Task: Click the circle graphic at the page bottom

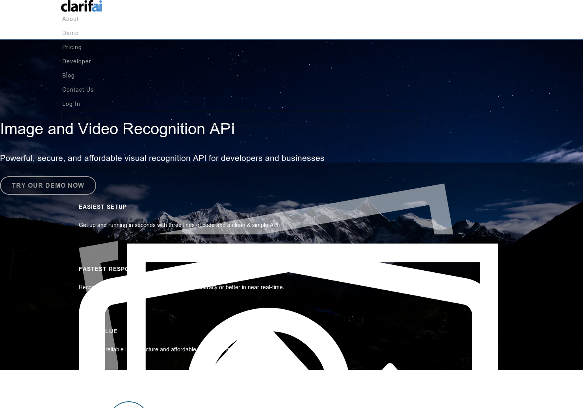Action: (128, 406)
